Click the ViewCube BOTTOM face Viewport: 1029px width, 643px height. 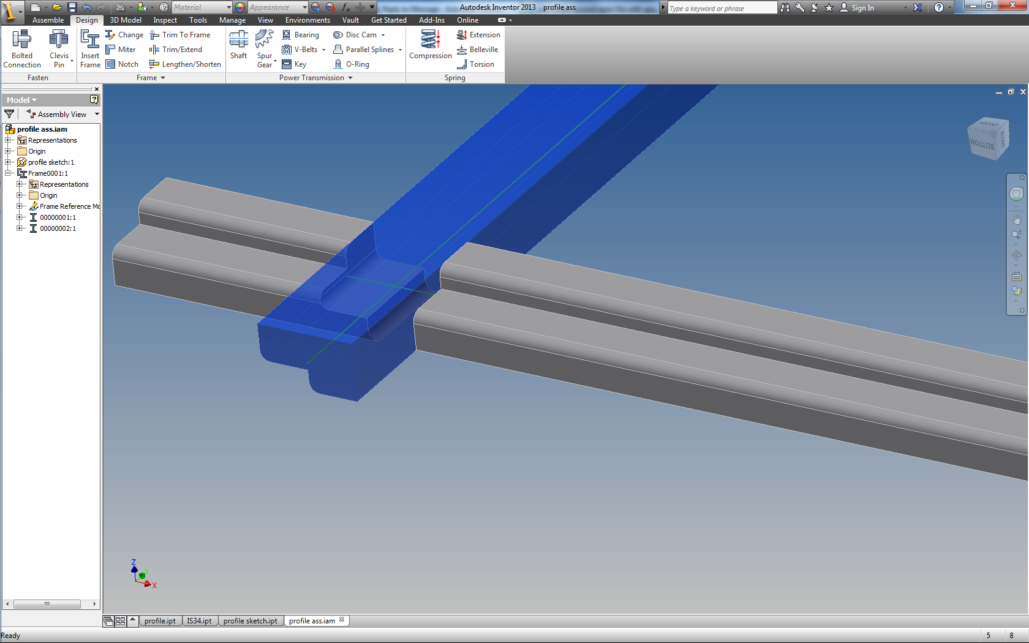coord(982,145)
